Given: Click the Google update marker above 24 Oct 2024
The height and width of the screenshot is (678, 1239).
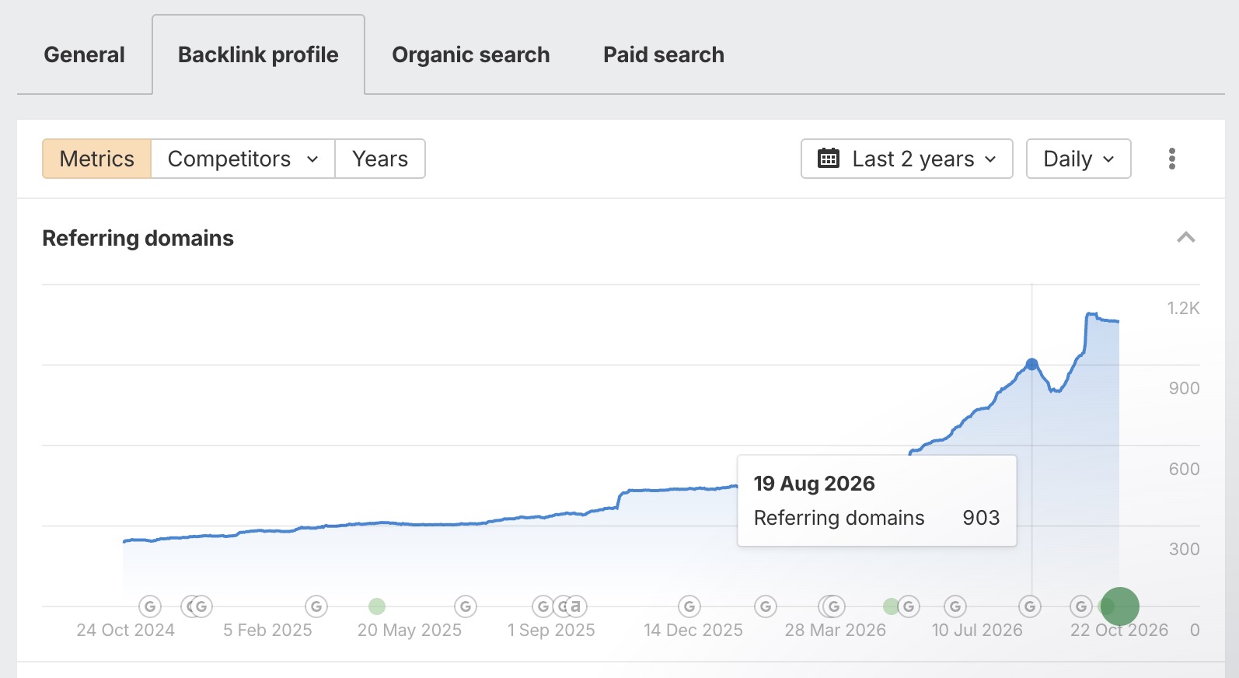Looking at the screenshot, I should tap(150, 606).
